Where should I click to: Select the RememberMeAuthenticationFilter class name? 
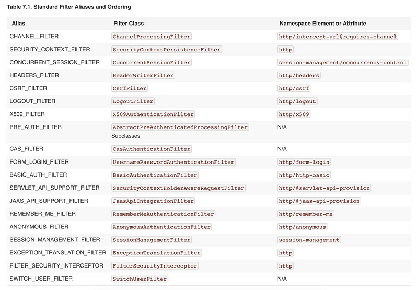(x=163, y=214)
